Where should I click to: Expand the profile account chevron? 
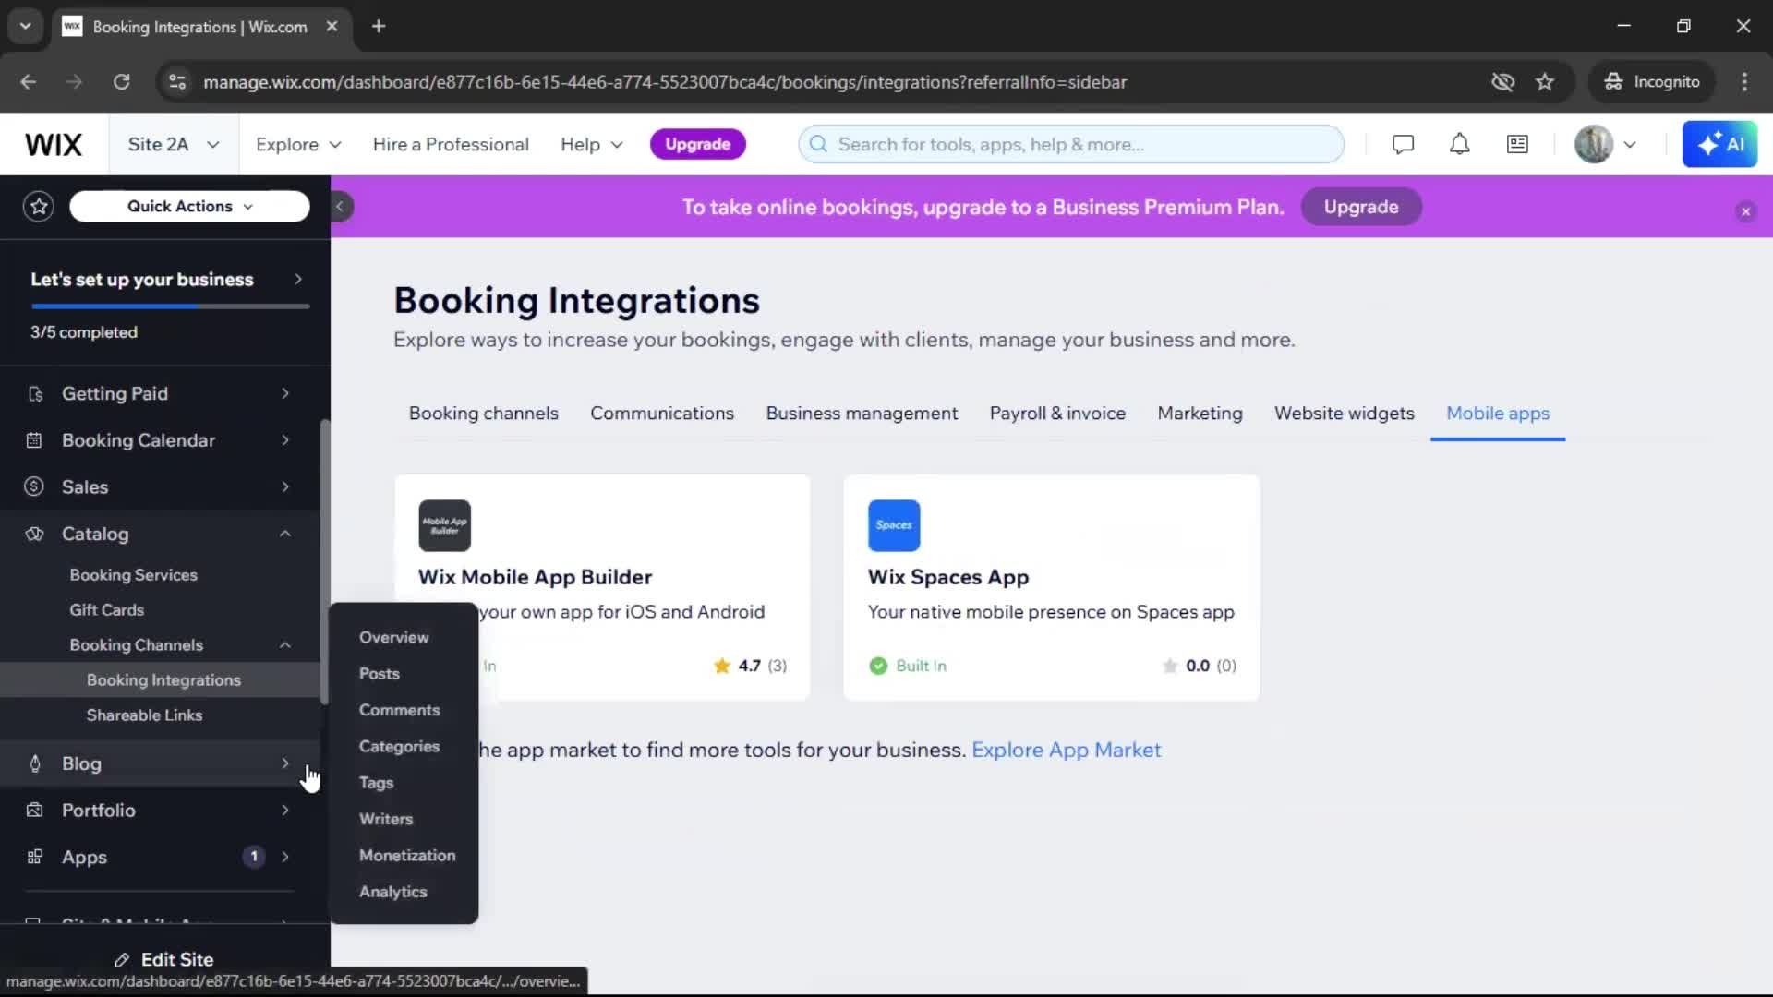click(x=1630, y=144)
